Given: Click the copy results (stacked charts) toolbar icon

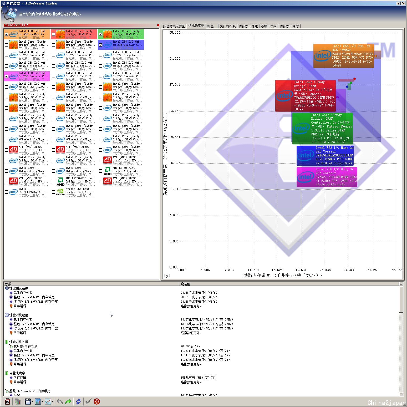Looking at the screenshot, I should tap(18, 401).
